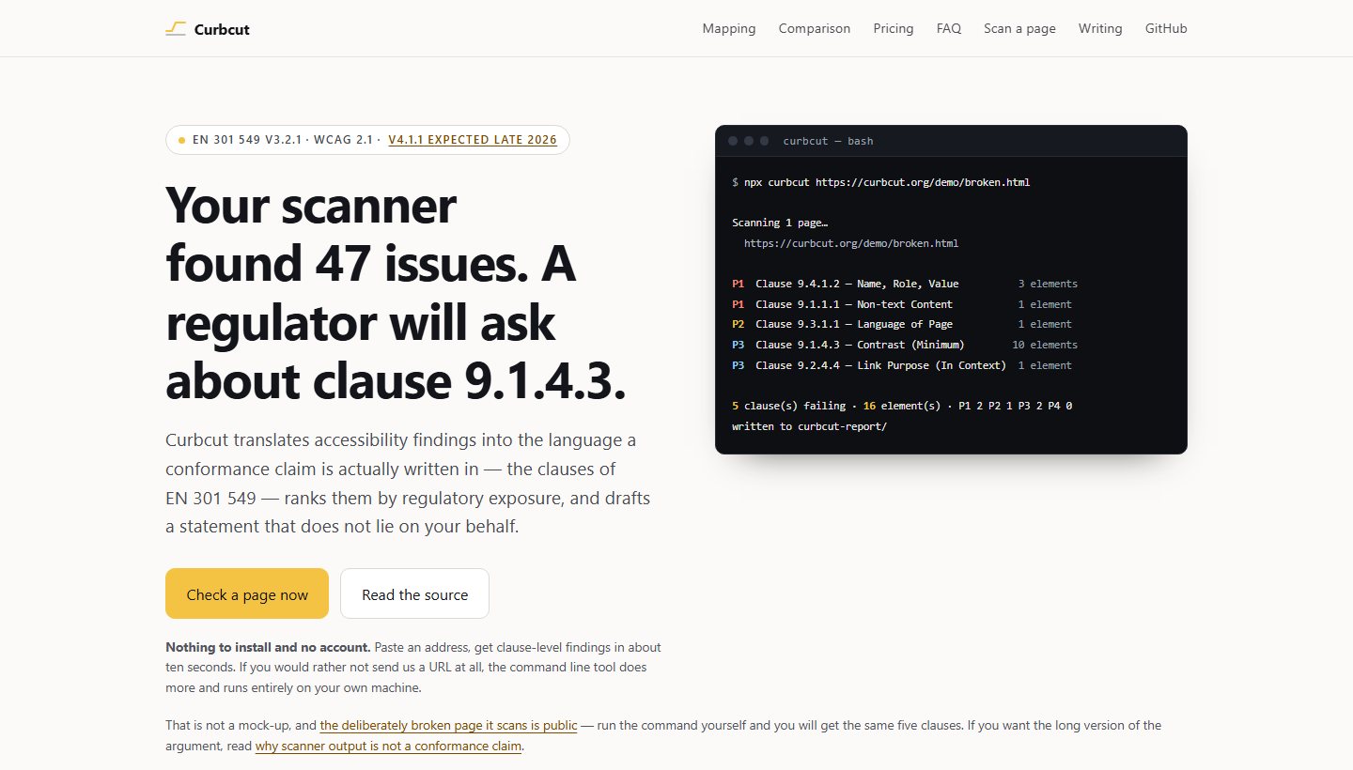Open the deliberately broken page link

coord(448,725)
